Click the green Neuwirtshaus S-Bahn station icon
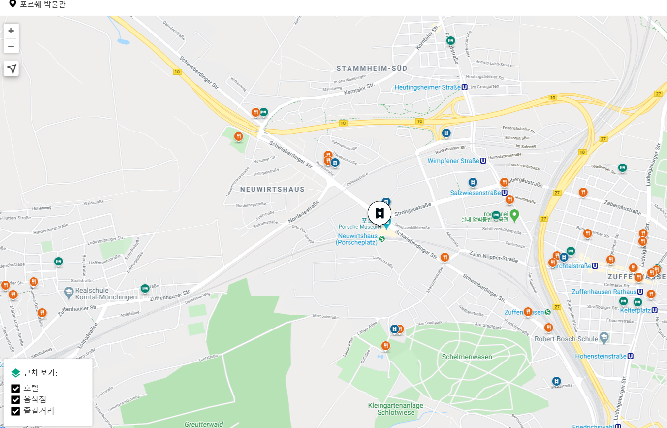Viewport: 667px width, 428px height. coord(382,239)
